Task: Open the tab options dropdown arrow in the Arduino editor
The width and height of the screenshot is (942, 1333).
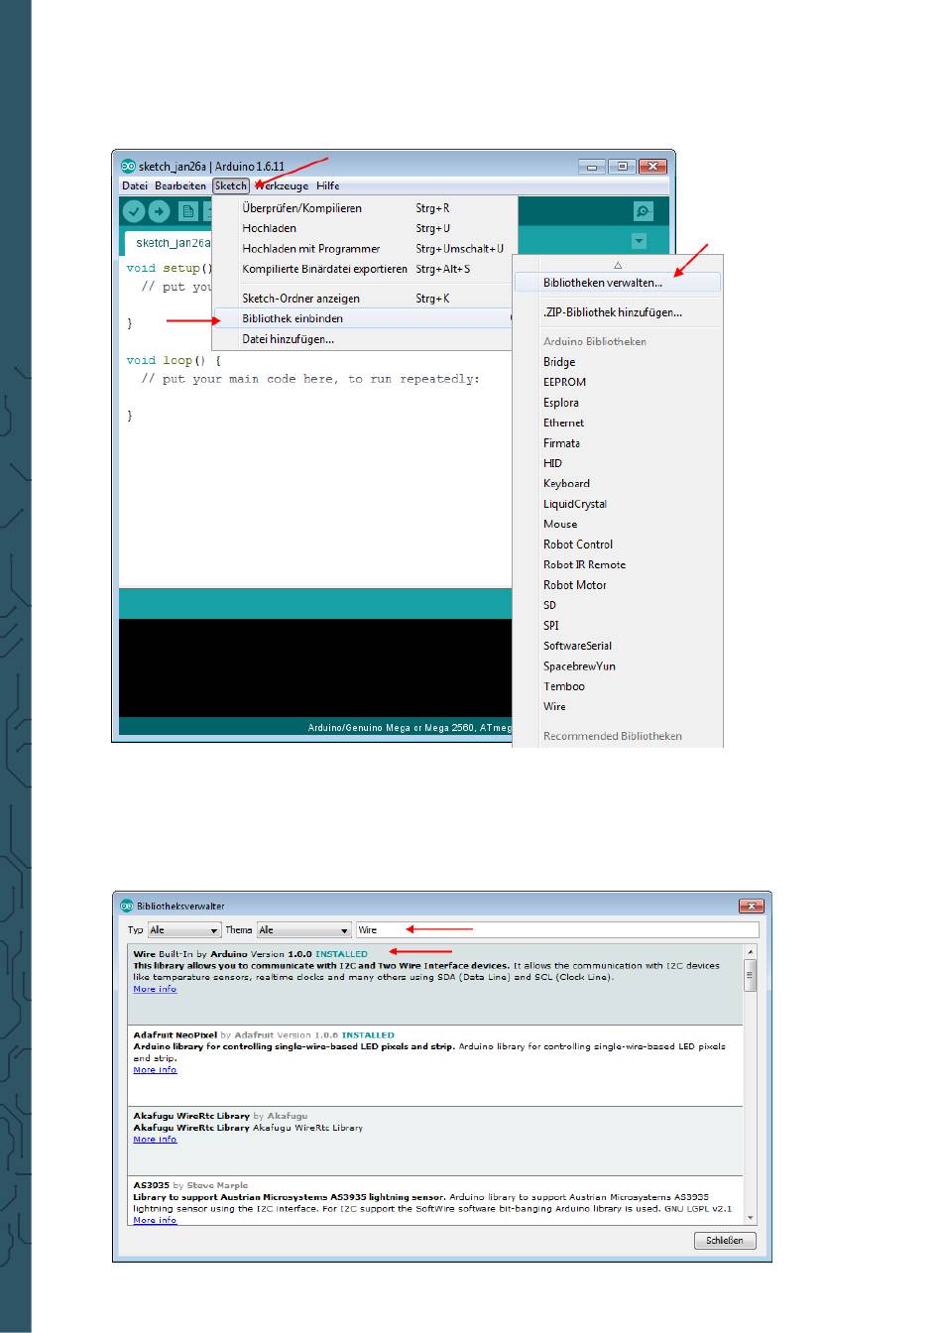Action: click(639, 241)
